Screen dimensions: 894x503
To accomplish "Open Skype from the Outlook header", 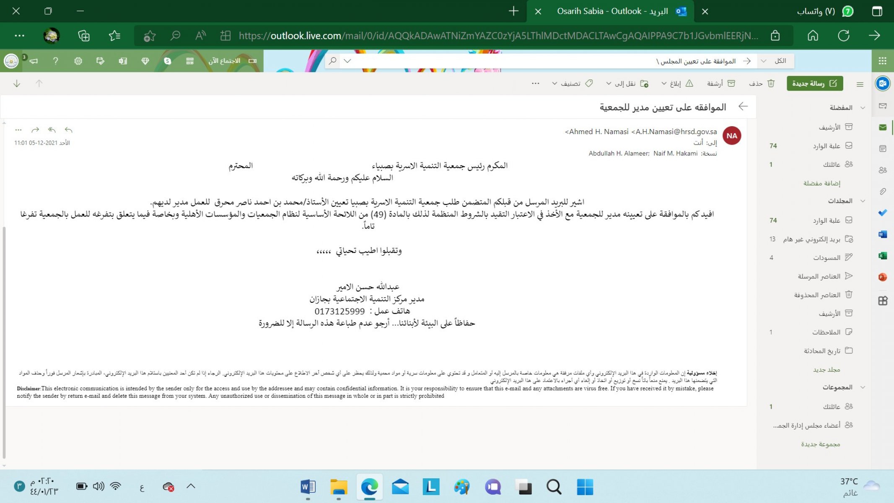I will [168, 61].
